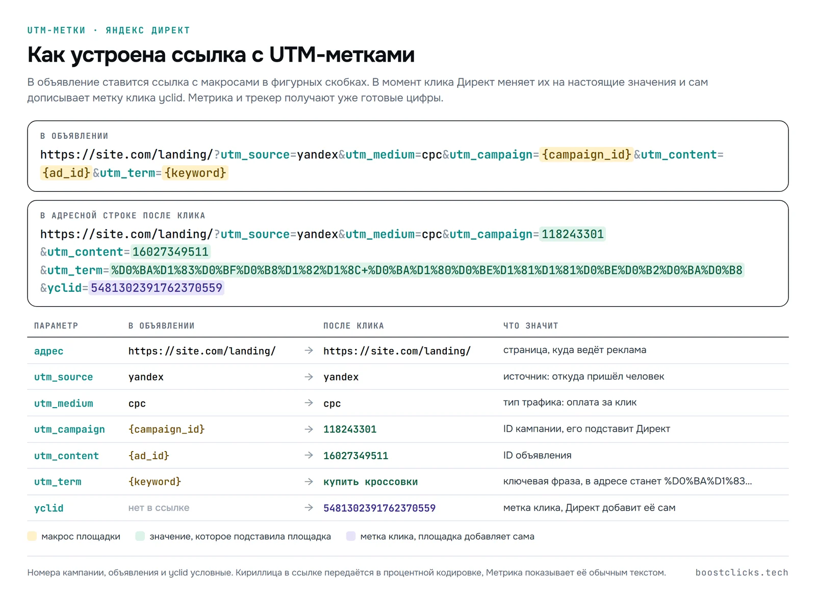Select the arrow next to {ad_id} in the table
This screenshot has height=600, width=816.
309,456
